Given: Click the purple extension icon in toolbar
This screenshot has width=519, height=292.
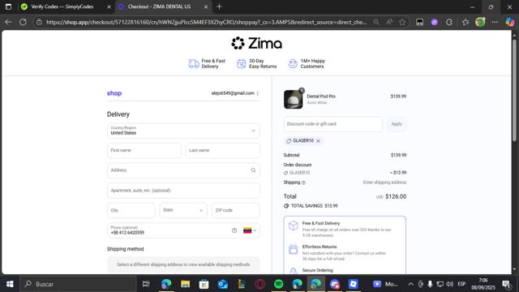Looking at the screenshot, I should [x=435, y=22].
